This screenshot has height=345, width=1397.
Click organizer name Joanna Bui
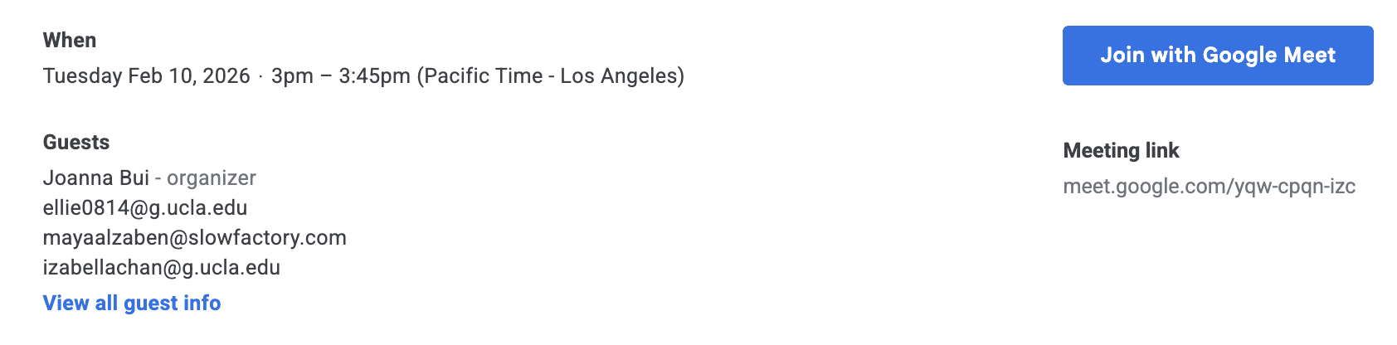coord(96,178)
